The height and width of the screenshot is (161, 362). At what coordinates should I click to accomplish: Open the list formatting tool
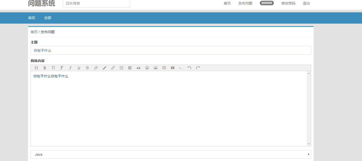coord(122,68)
